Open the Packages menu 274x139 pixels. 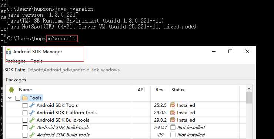(x=16, y=61)
